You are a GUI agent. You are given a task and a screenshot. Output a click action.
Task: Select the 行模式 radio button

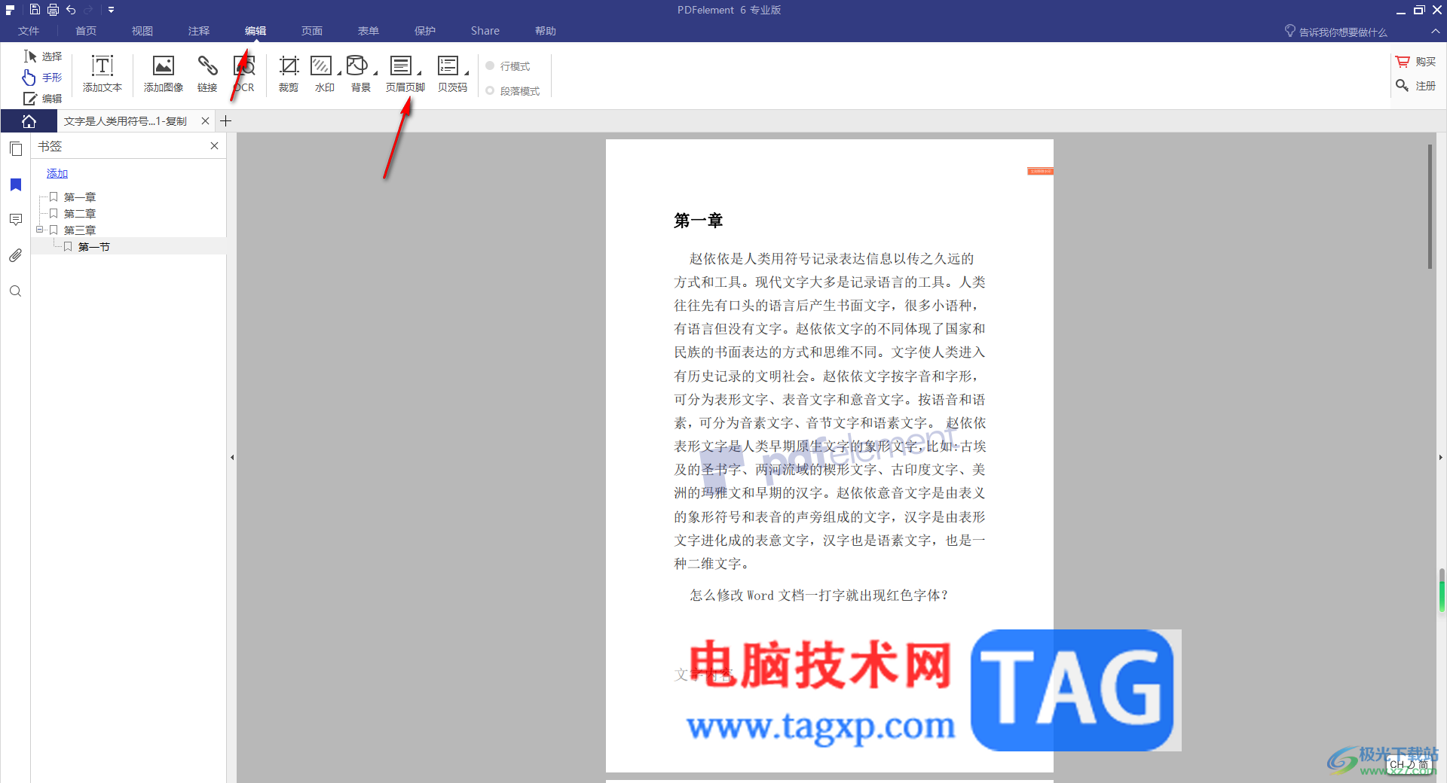pos(490,66)
